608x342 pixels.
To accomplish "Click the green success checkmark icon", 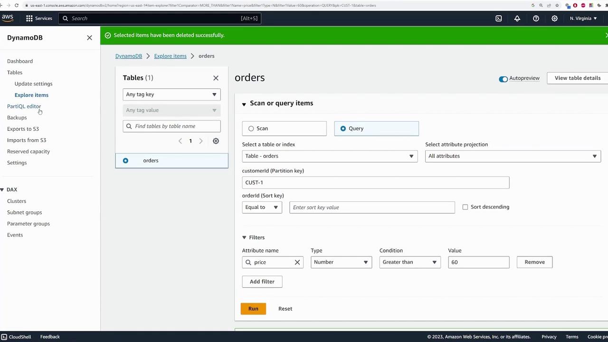I will coord(107,35).
